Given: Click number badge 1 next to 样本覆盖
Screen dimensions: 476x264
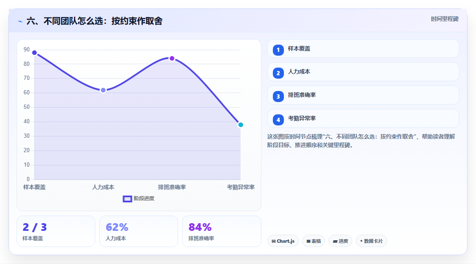Looking at the screenshot, I should point(278,50).
